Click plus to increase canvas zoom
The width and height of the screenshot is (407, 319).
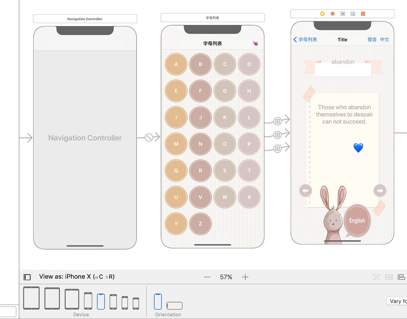[245, 277]
